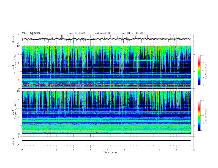Click the time axis tick label '9'
This screenshot has height=168, width=218.
tap(176, 150)
